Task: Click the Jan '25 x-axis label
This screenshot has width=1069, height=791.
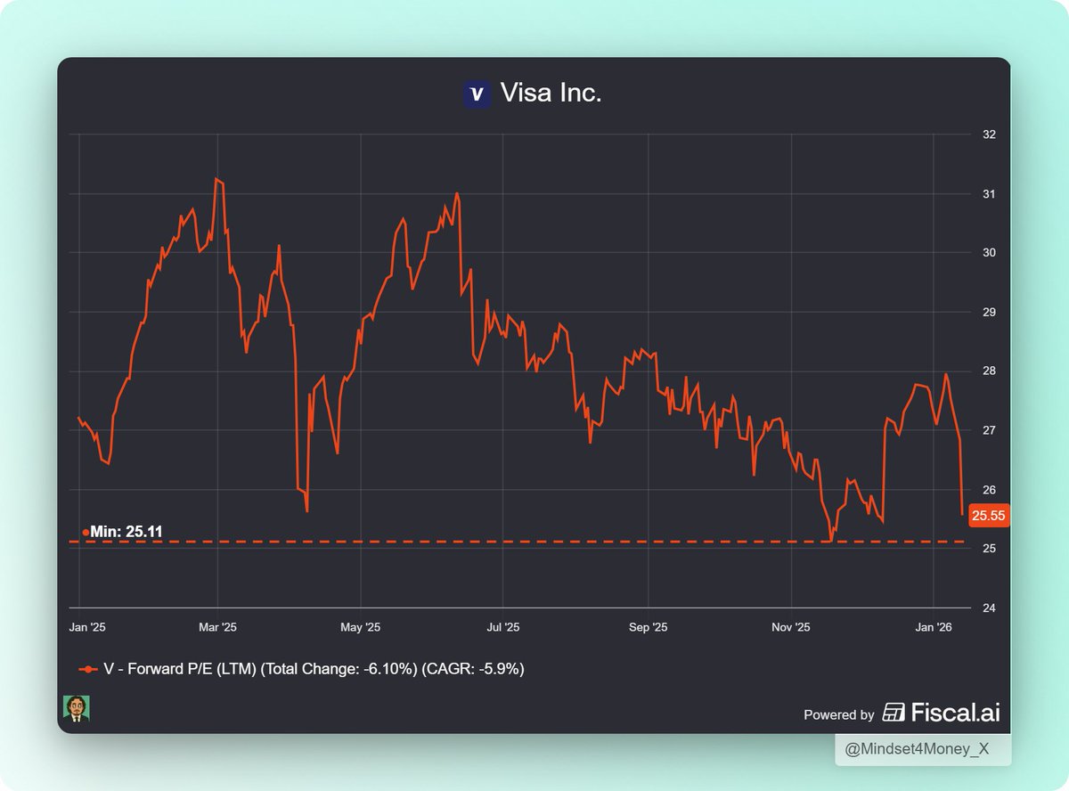Action: tap(86, 628)
